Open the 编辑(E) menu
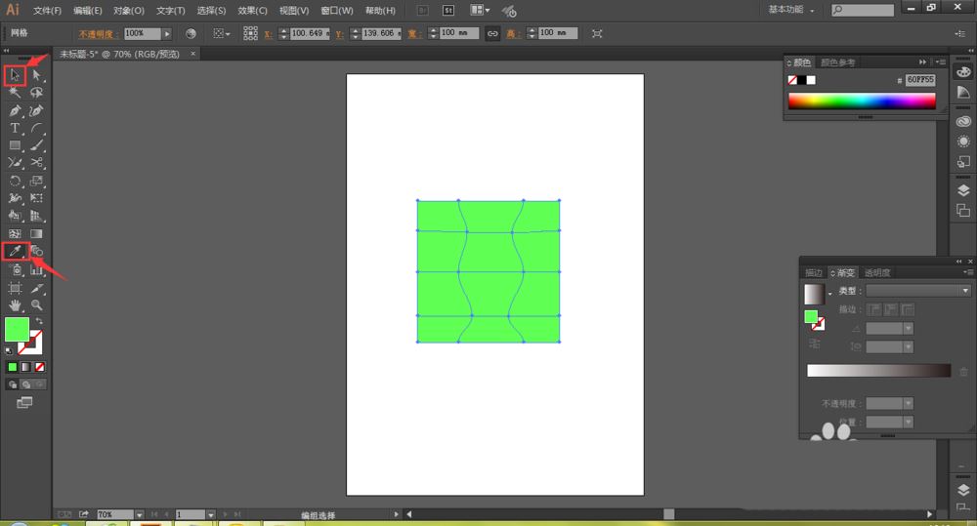 (x=87, y=11)
